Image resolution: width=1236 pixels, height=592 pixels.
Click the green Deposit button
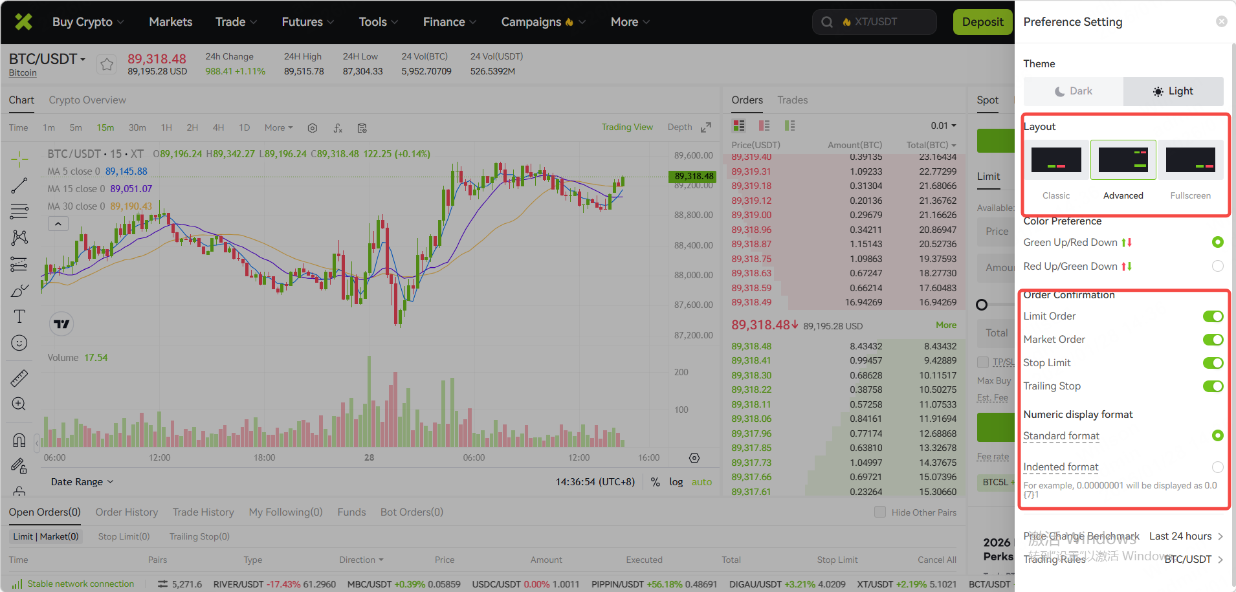982,22
